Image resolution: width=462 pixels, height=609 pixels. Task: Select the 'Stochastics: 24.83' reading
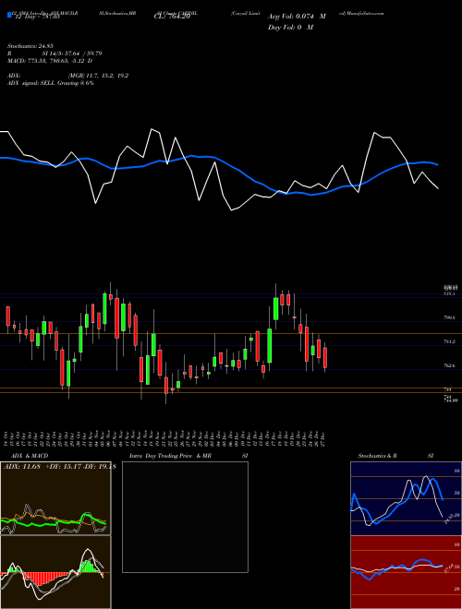[32, 46]
